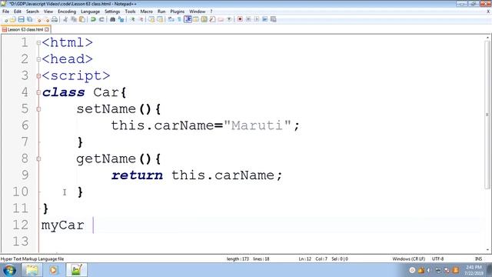Save the file using the Save icon
492x277 pixels.
click(22, 19)
